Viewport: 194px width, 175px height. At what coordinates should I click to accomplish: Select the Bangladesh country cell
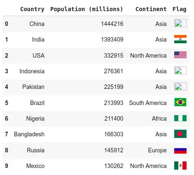29,134
